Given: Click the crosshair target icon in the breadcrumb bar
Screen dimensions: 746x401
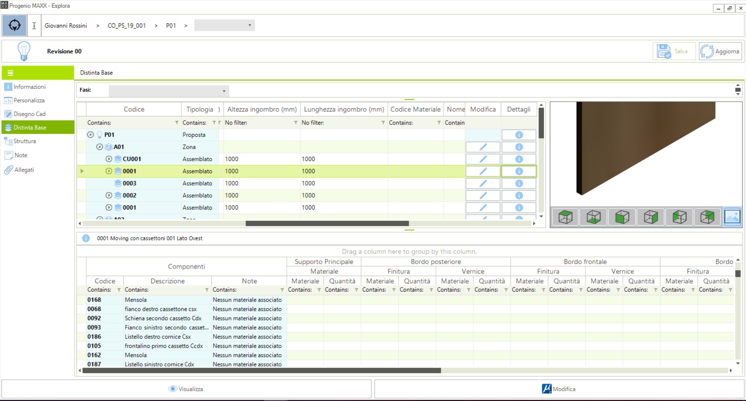Looking at the screenshot, I should pos(14,26).
